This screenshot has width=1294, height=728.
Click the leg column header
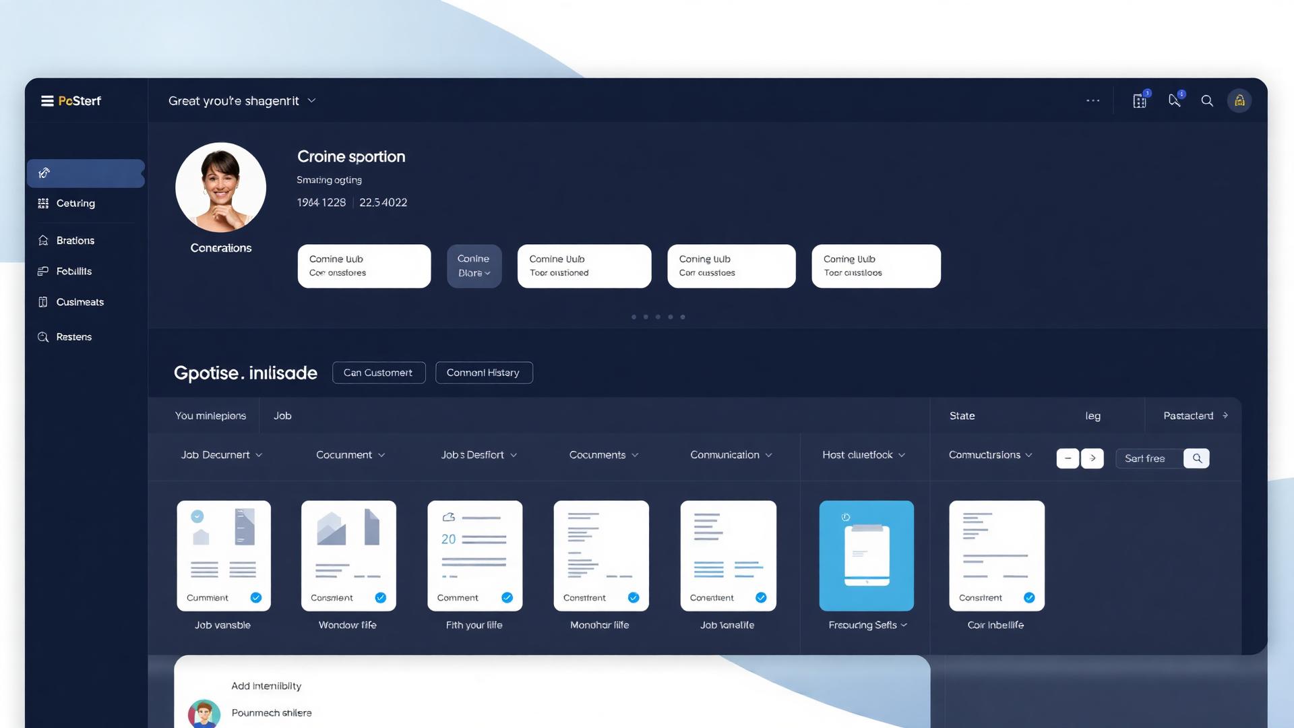point(1092,416)
